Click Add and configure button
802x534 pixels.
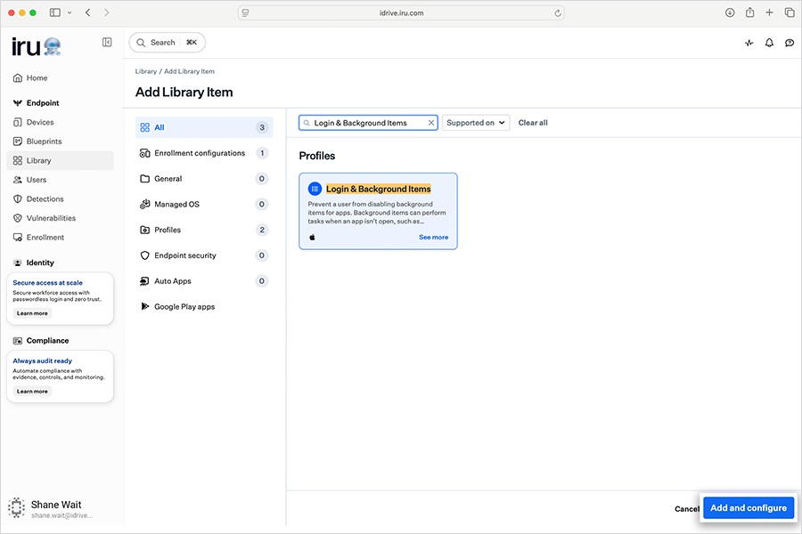(x=749, y=508)
